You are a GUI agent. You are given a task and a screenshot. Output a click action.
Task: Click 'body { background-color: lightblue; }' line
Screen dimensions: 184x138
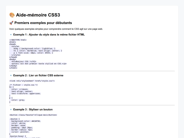click(34, 48)
